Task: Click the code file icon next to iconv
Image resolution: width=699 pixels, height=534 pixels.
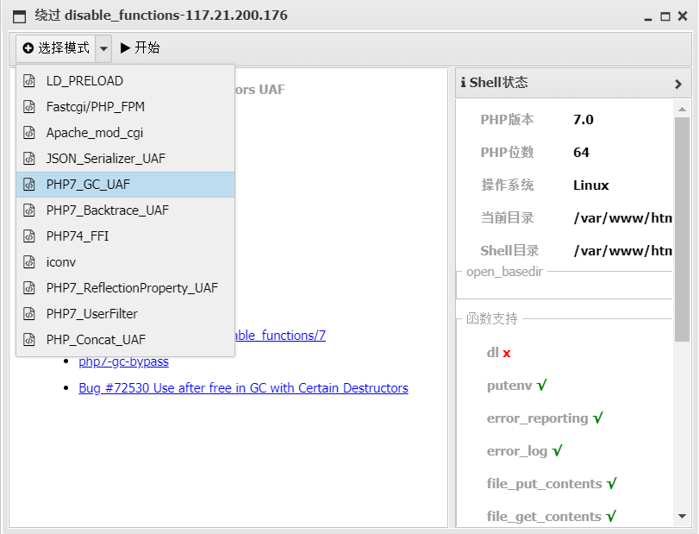Action: click(29, 262)
